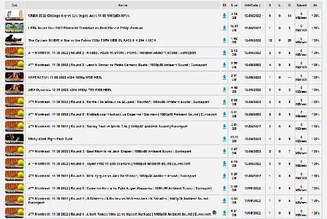
Task: Sort torrents by the Size column header
Action: click(234, 5)
